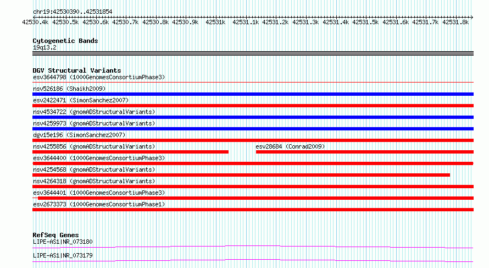The image size is (489, 268).
Task: Click the gray 19q13.2 cytogenetic band bar
Action: (x=253, y=53)
